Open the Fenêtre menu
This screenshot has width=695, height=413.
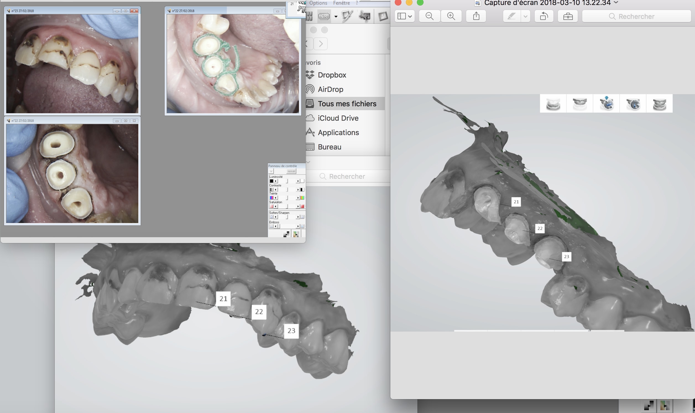[x=341, y=3]
